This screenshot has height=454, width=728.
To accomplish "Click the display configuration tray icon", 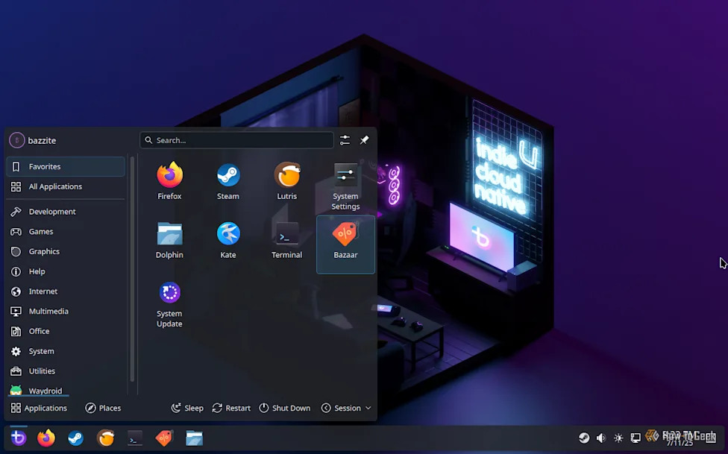I will click(636, 438).
